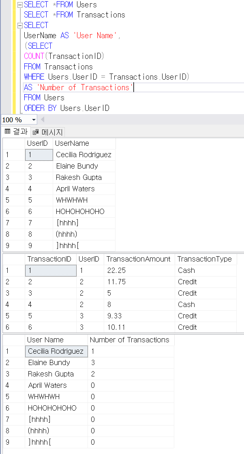Collapse the first SELECT code block
Image resolution: width=244 pixels, height=454 pixels.
(x=20, y=5)
